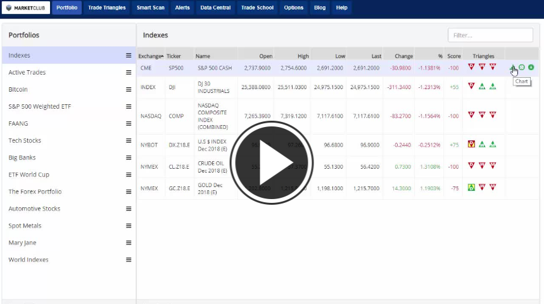
Task: Click the weekly triangle for GOLD
Action: point(482,187)
